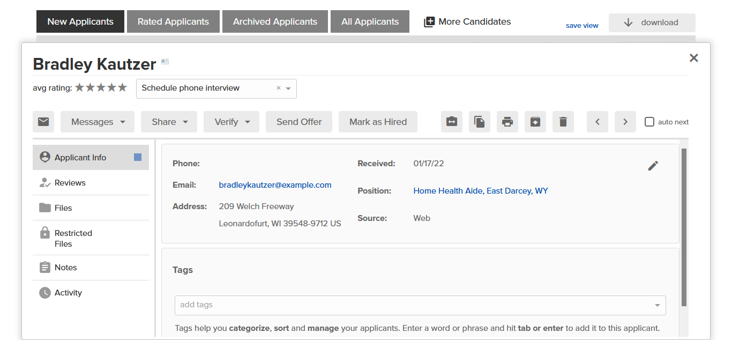732x340 pixels.
Task: Go to the next applicant arrow
Action: (625, 122)
